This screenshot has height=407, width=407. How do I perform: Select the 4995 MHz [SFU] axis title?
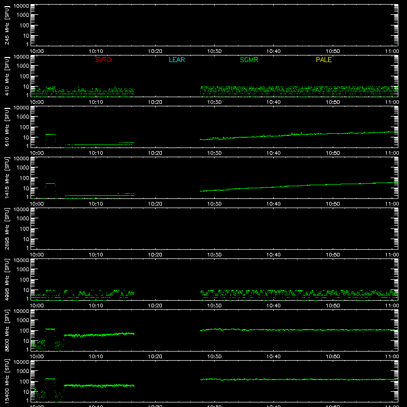coord(7,279)
